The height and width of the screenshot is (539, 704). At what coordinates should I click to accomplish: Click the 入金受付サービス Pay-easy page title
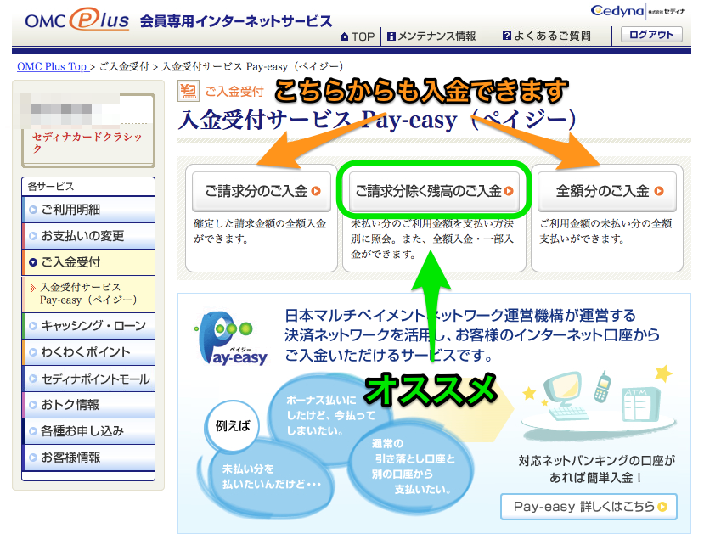(x=377, y=121)
